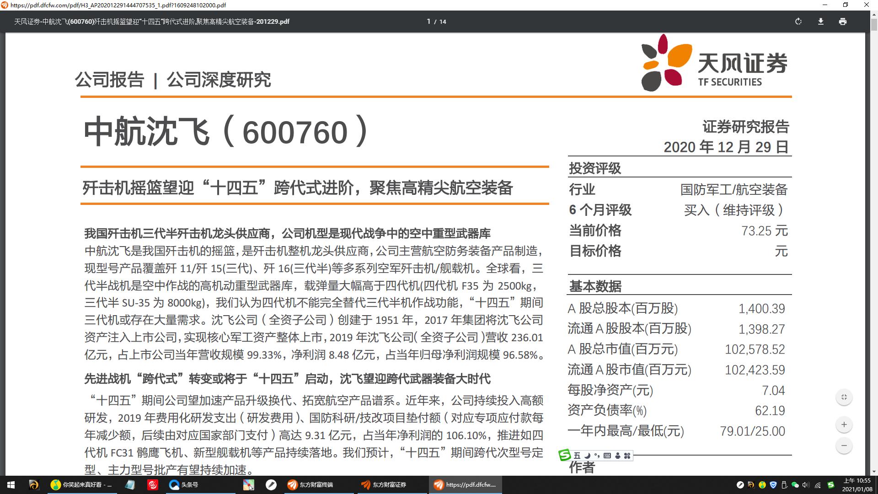Click the year high/low value 79.01/25.00
This screenshot has width=878, height=494.
[753, 431]
